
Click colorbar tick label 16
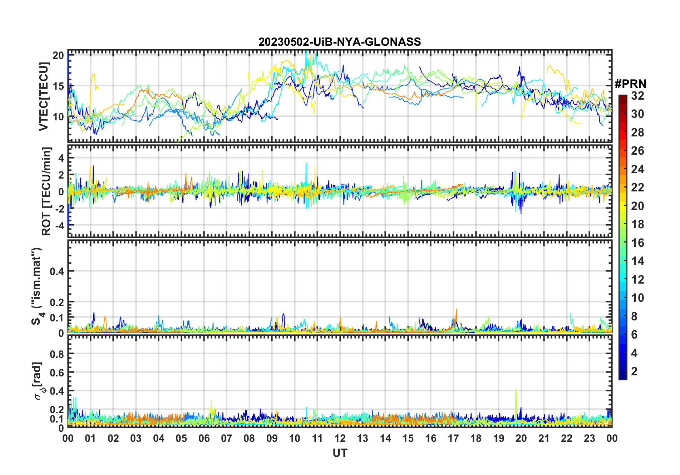(637, 243)
